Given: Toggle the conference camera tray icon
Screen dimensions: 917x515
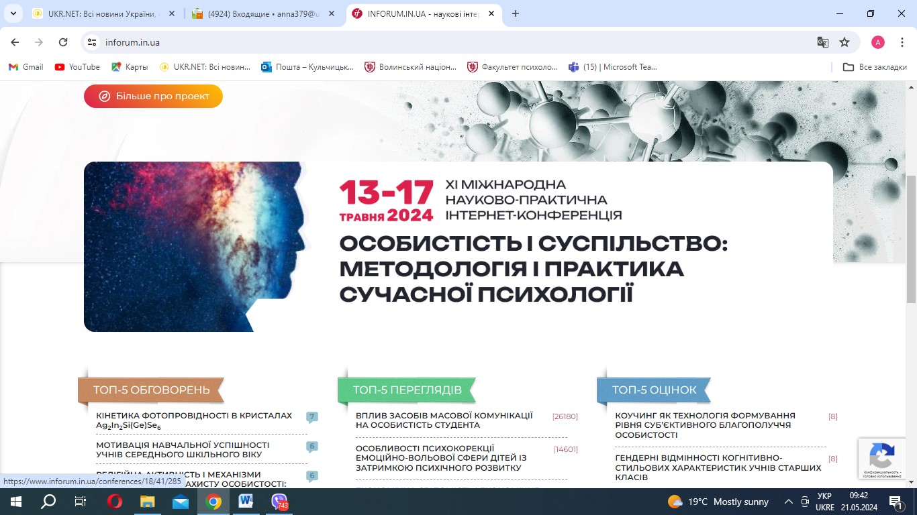Looking at the screenshot, I should click(x=805, y=502).
